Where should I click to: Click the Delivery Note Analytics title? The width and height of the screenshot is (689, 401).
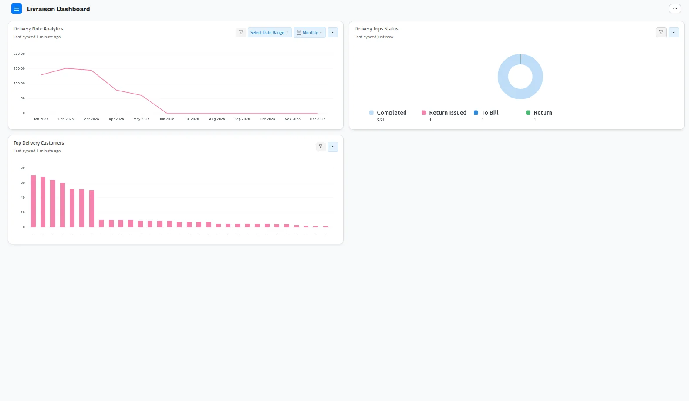coord(38,29)
